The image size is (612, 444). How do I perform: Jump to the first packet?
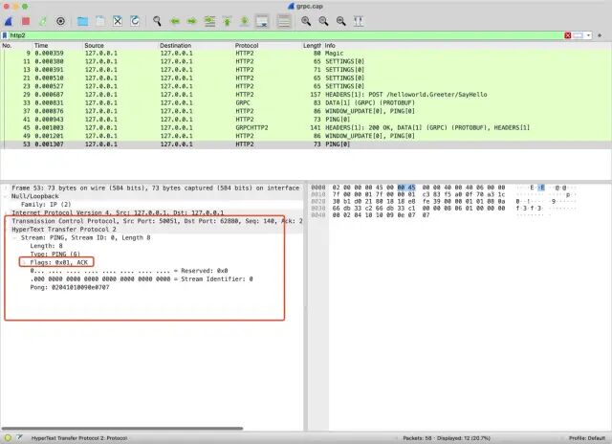[227, 21]
